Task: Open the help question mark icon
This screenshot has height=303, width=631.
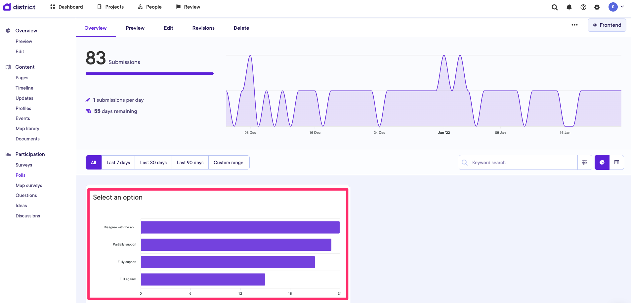Action: click(x=583, y=7)
